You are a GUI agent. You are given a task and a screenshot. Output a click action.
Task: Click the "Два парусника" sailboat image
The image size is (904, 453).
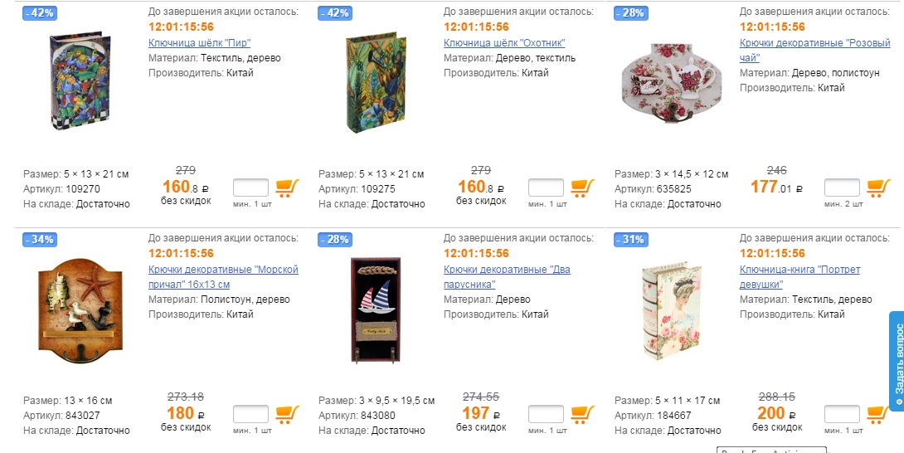pyautogui.click(x=375, y=309)
